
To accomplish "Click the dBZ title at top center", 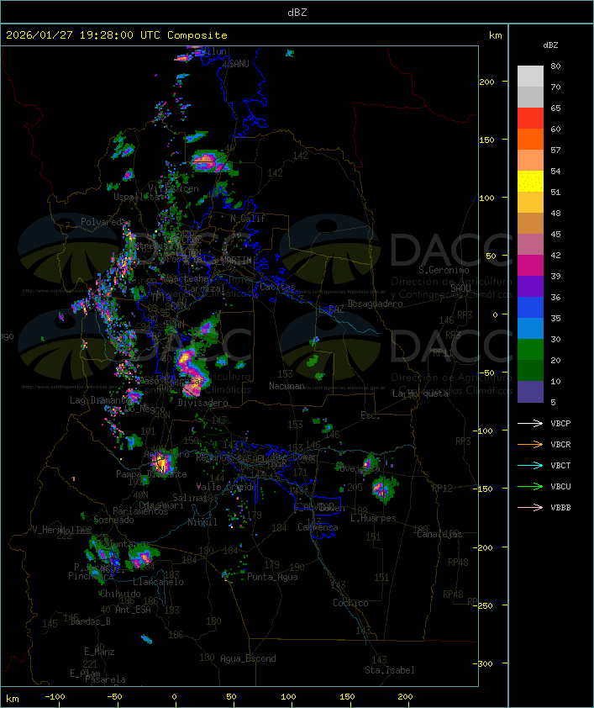I will 297,12.
